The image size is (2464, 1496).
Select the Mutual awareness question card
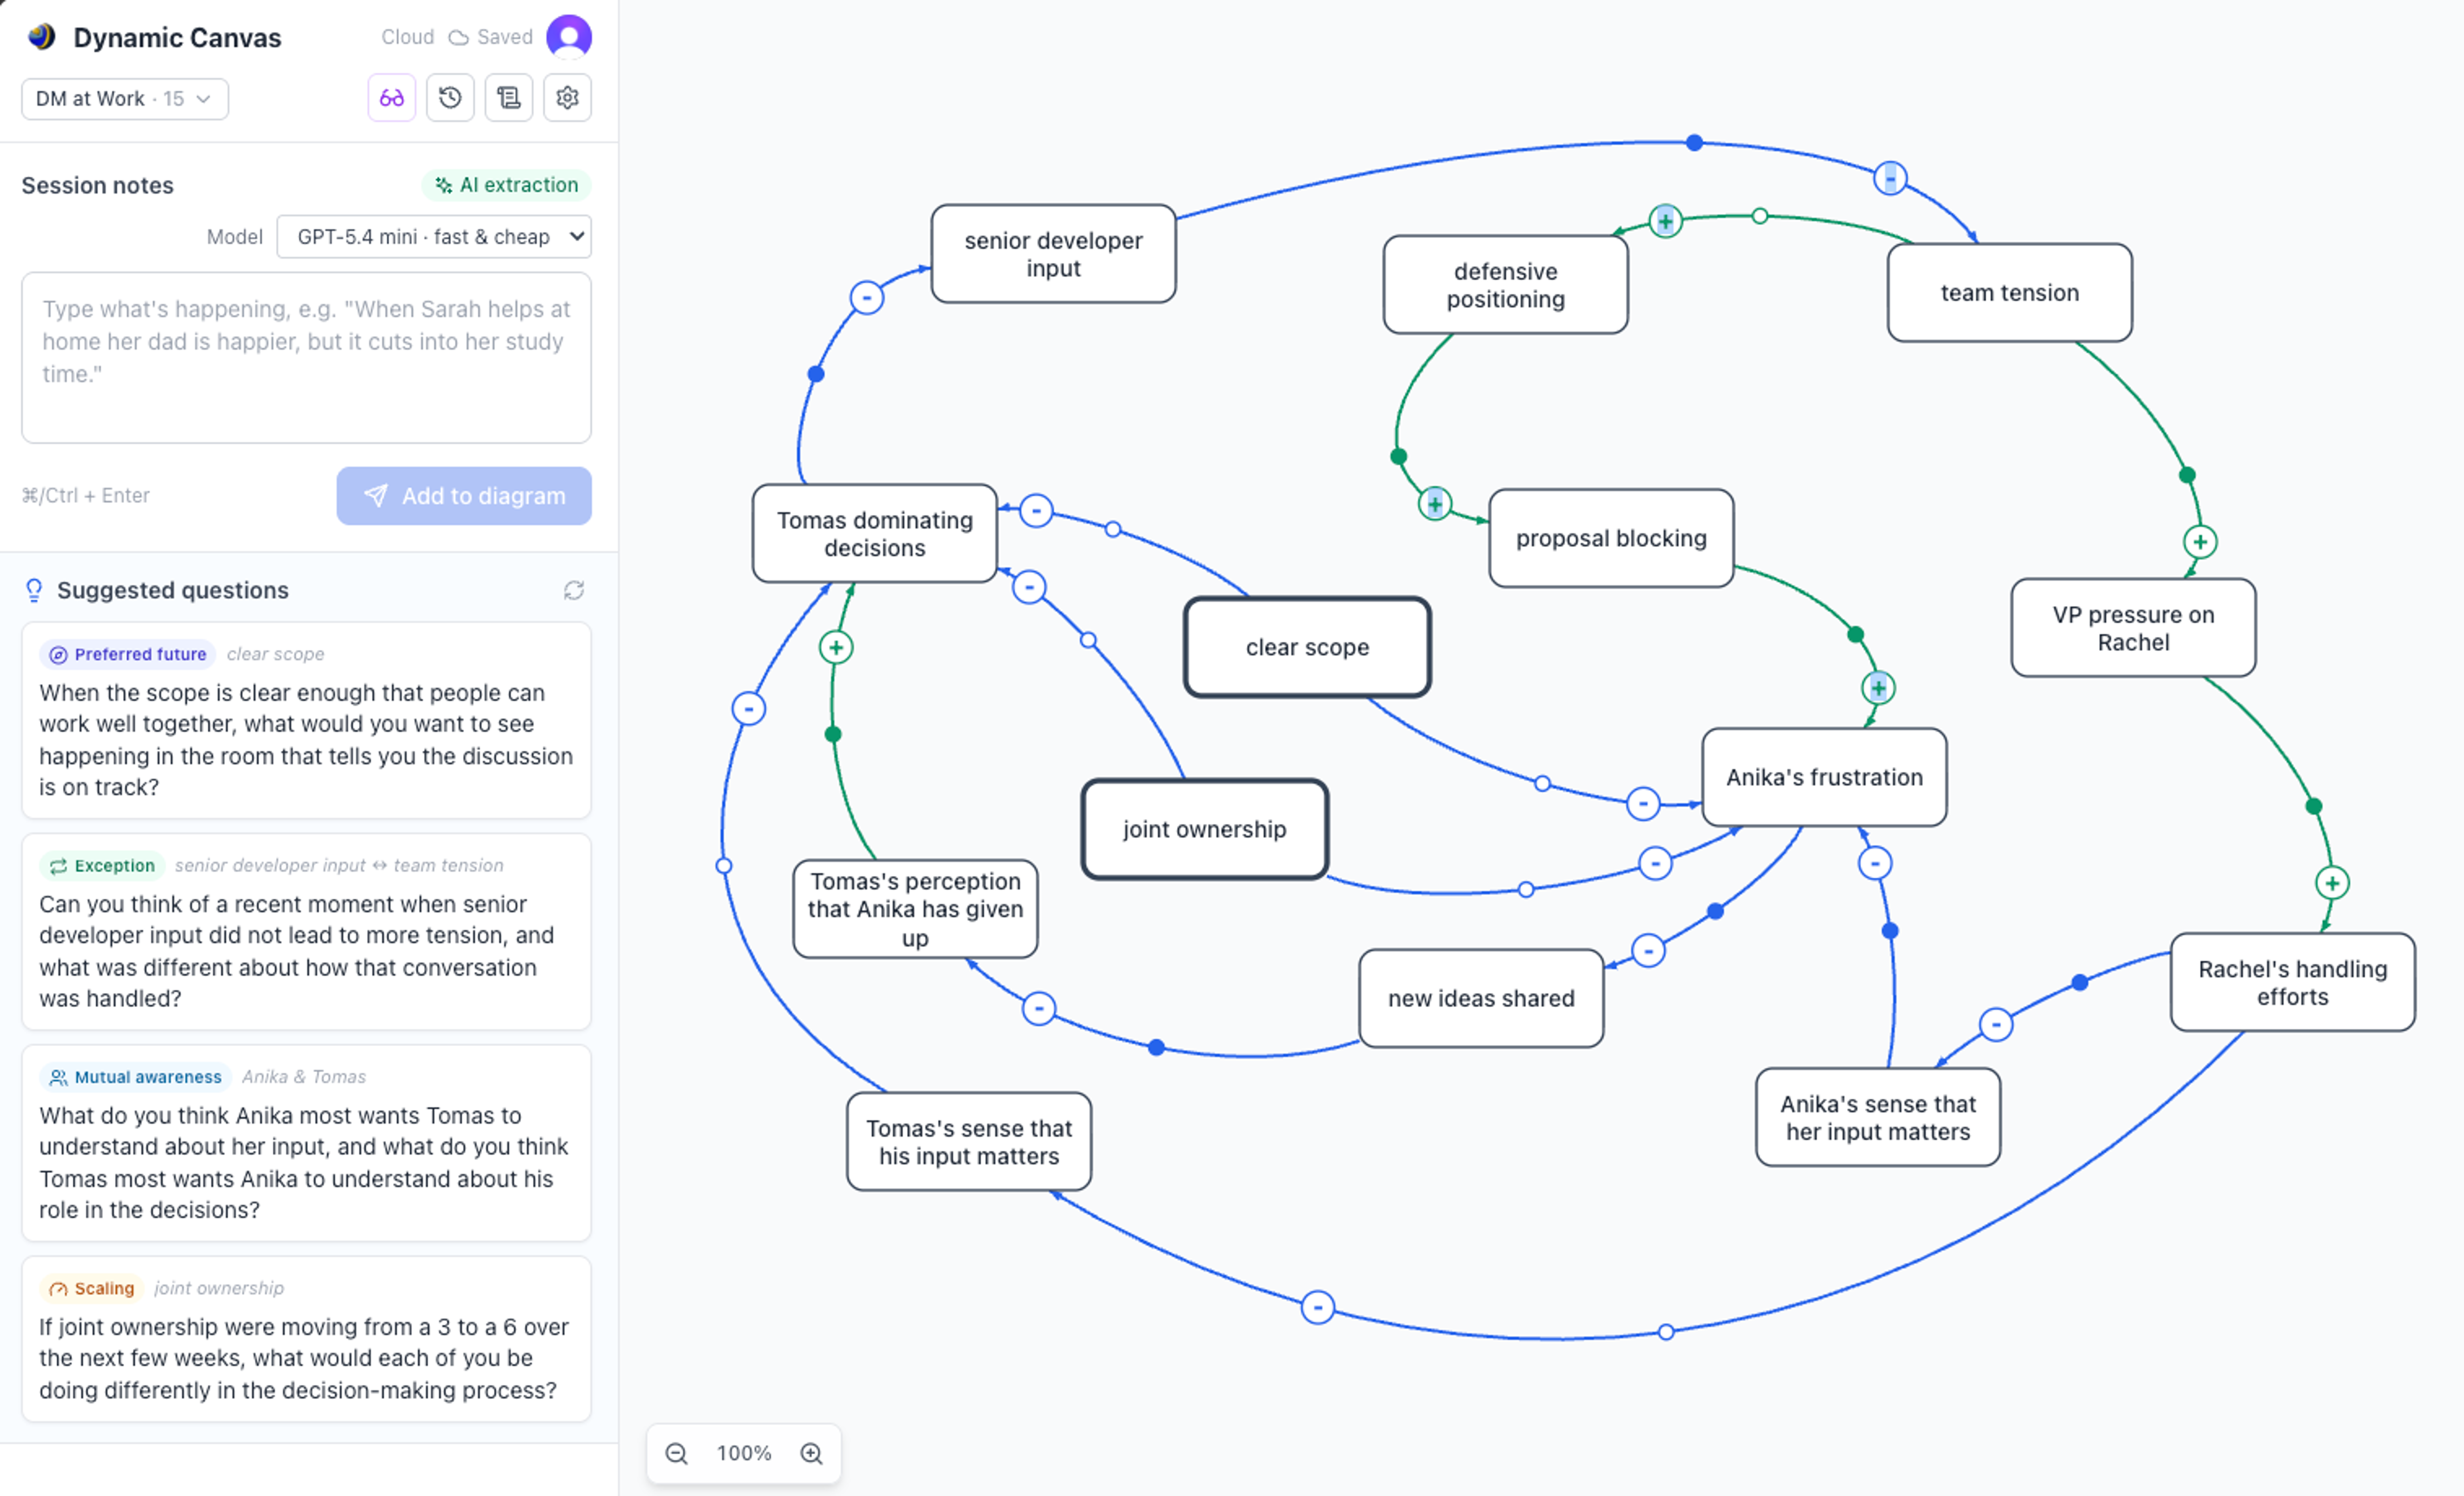point(306,1143)
